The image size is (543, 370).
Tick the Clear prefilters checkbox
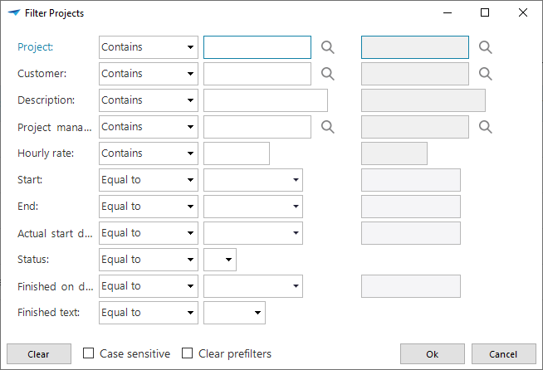pos(188,353)
